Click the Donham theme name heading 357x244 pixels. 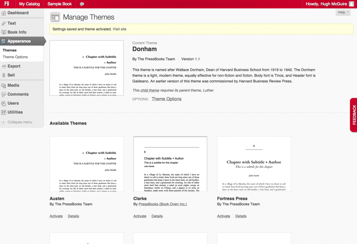(145, 49)
